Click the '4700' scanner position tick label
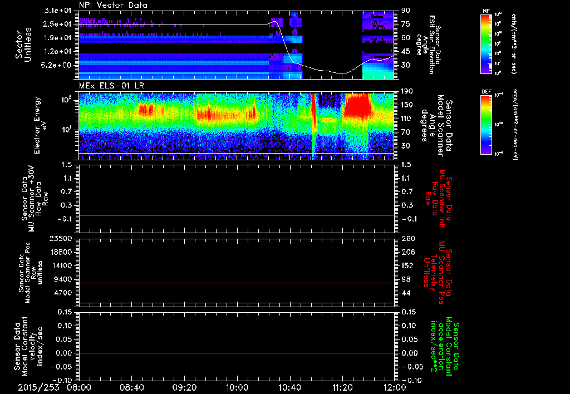 [63, 293]
